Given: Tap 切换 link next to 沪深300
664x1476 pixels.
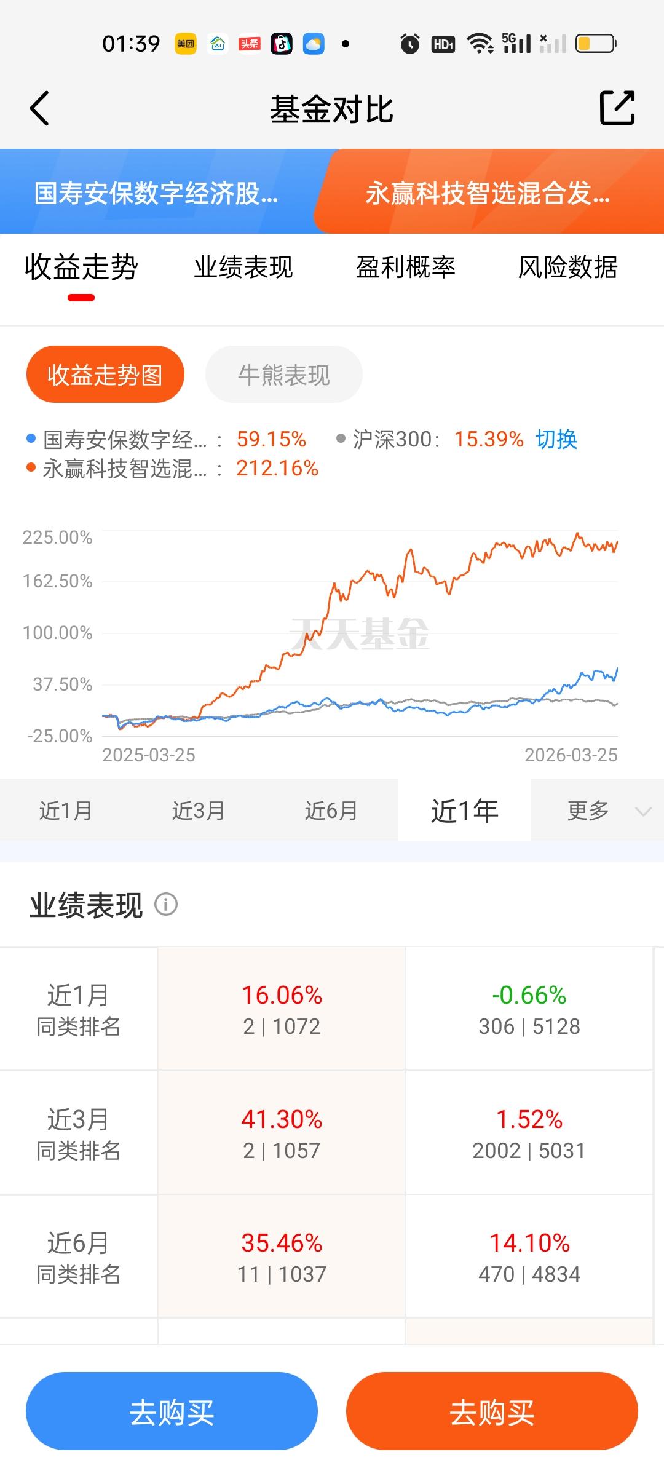Looking at the screenshot, I should point(556,439).
